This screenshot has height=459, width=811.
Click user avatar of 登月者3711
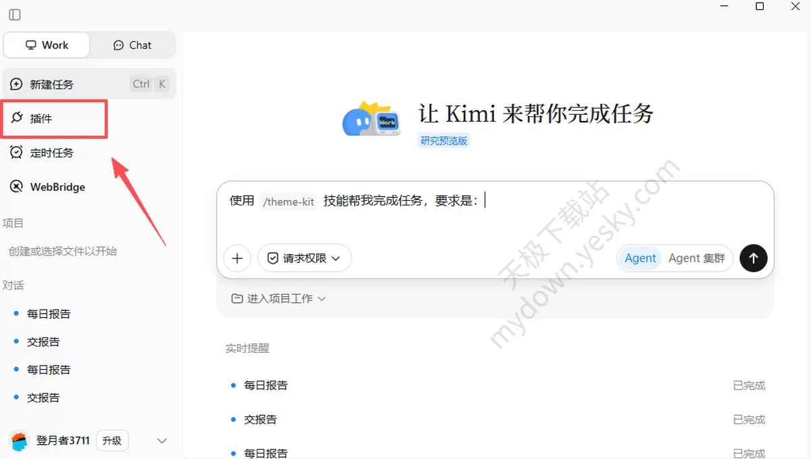(20, 441)
